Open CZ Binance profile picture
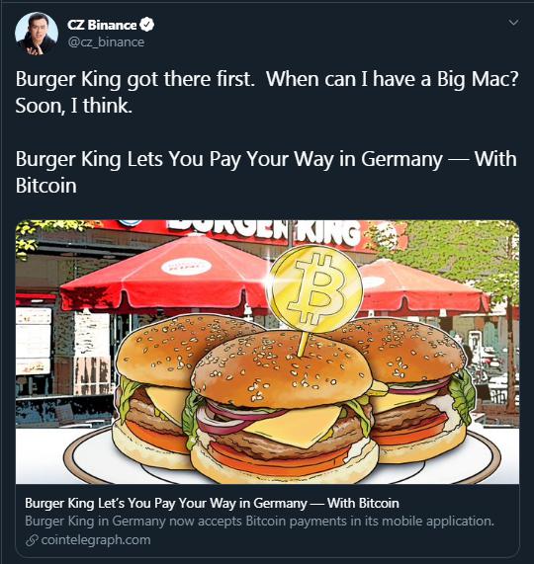 click(37, 34)
